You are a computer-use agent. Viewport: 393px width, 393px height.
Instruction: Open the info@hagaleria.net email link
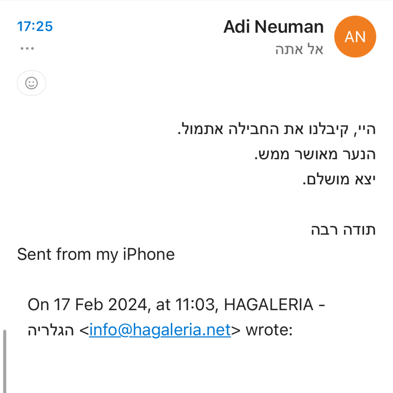(x=160, y=330)
